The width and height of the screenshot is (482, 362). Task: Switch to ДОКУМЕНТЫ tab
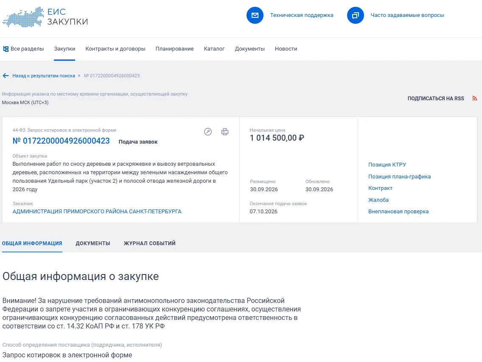pos(93,243)
